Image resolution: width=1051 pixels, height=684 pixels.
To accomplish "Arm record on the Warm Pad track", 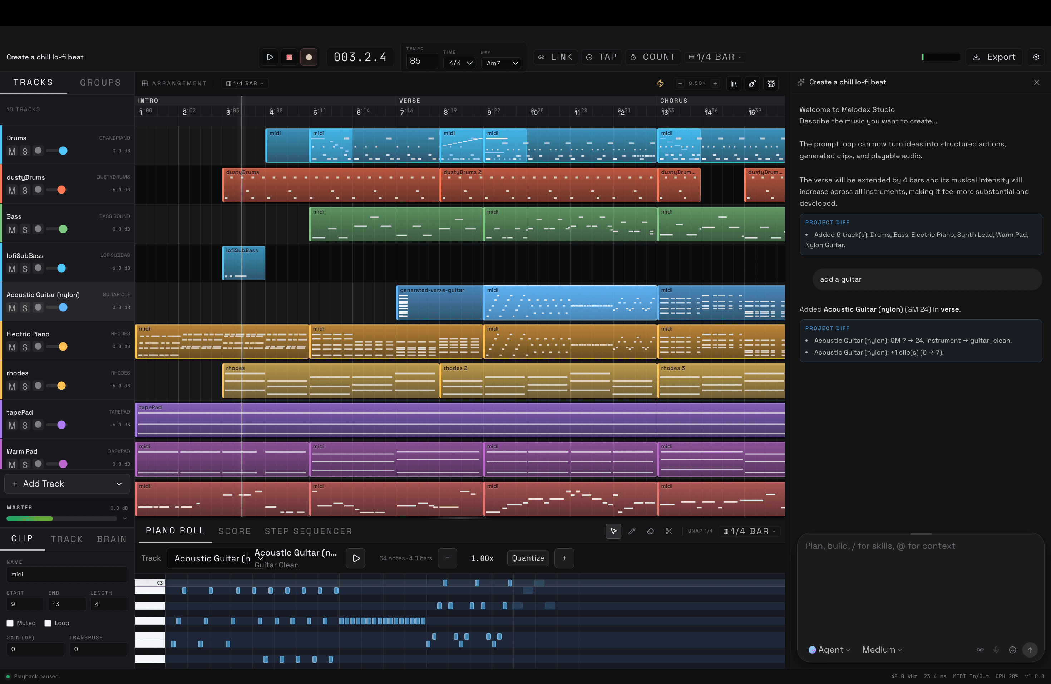I will coord(38,464).
